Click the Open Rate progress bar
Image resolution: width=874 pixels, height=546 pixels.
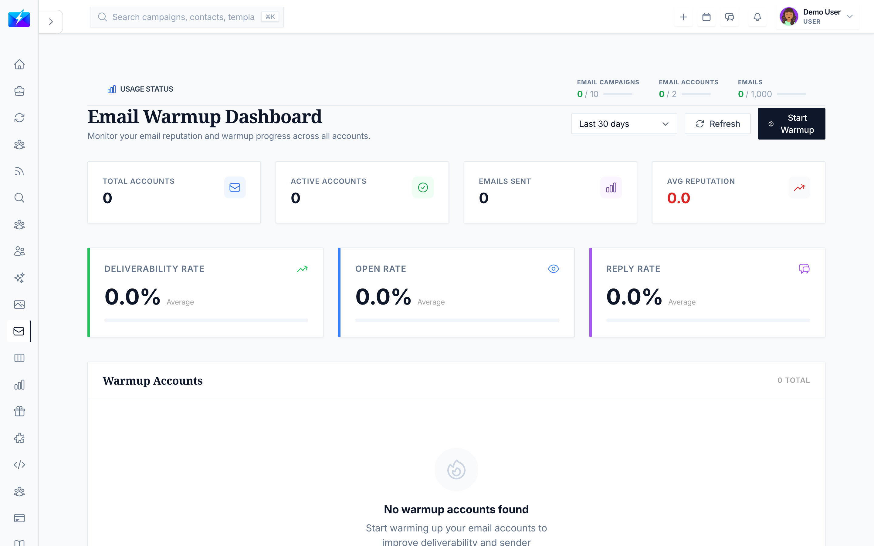click(x=457, y=320)
